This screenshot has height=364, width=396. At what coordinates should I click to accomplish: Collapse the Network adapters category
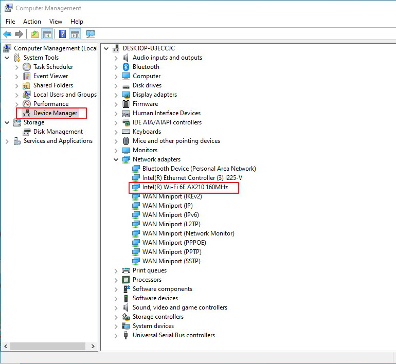(116, 159)
